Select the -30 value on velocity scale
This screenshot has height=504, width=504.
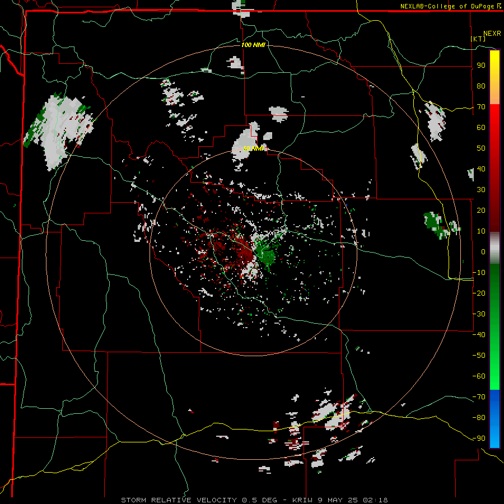479,314
